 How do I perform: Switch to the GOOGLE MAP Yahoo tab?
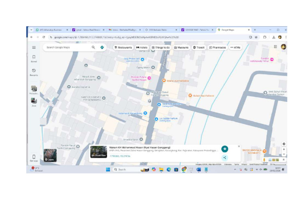tap(197, 30)
